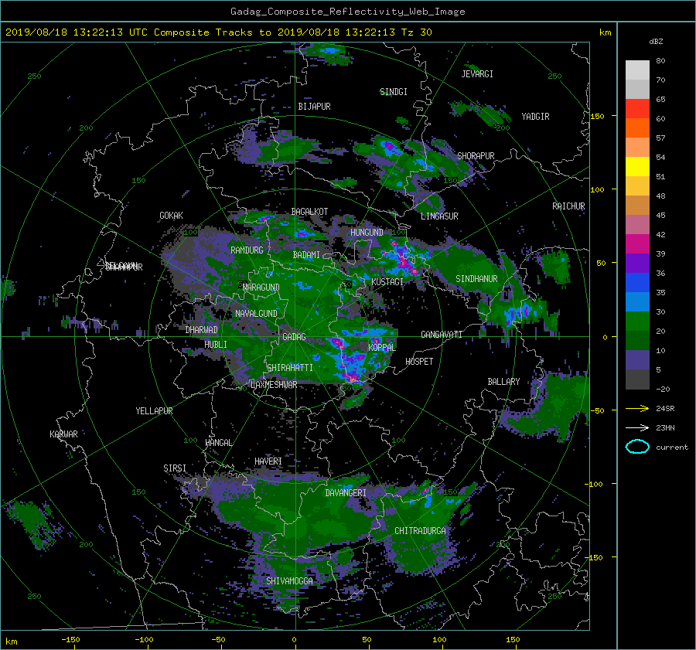Click the dBZ legend heading
Image resolution: width=696 pixels, height=650 pixels.
click(x=656, y=42)
